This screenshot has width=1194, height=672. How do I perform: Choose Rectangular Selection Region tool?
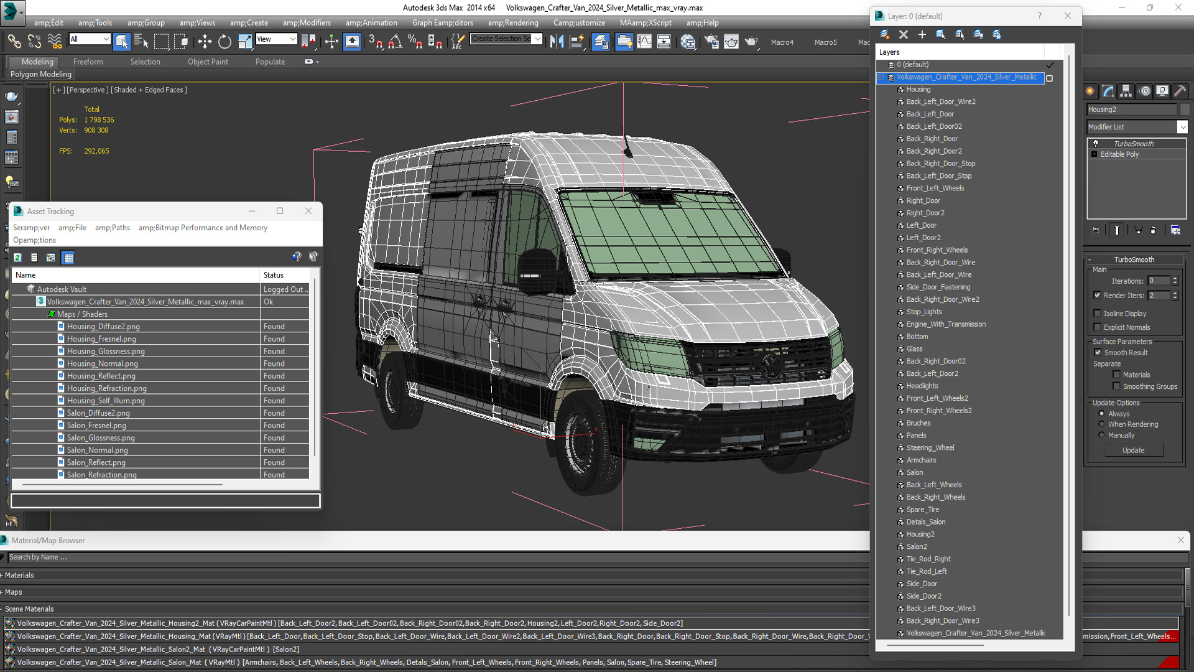[161, 42]
